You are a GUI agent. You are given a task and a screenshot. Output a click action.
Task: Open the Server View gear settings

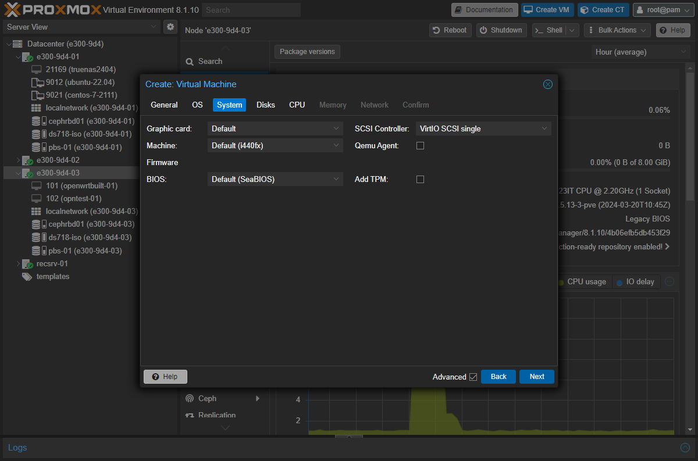point(170,27)
